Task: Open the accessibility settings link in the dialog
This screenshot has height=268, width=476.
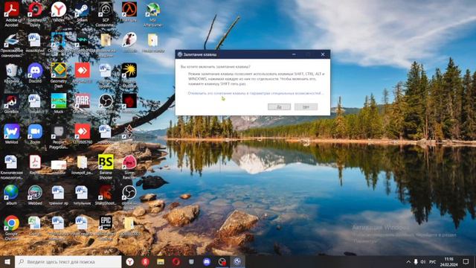Action: (x=256, y=93)
